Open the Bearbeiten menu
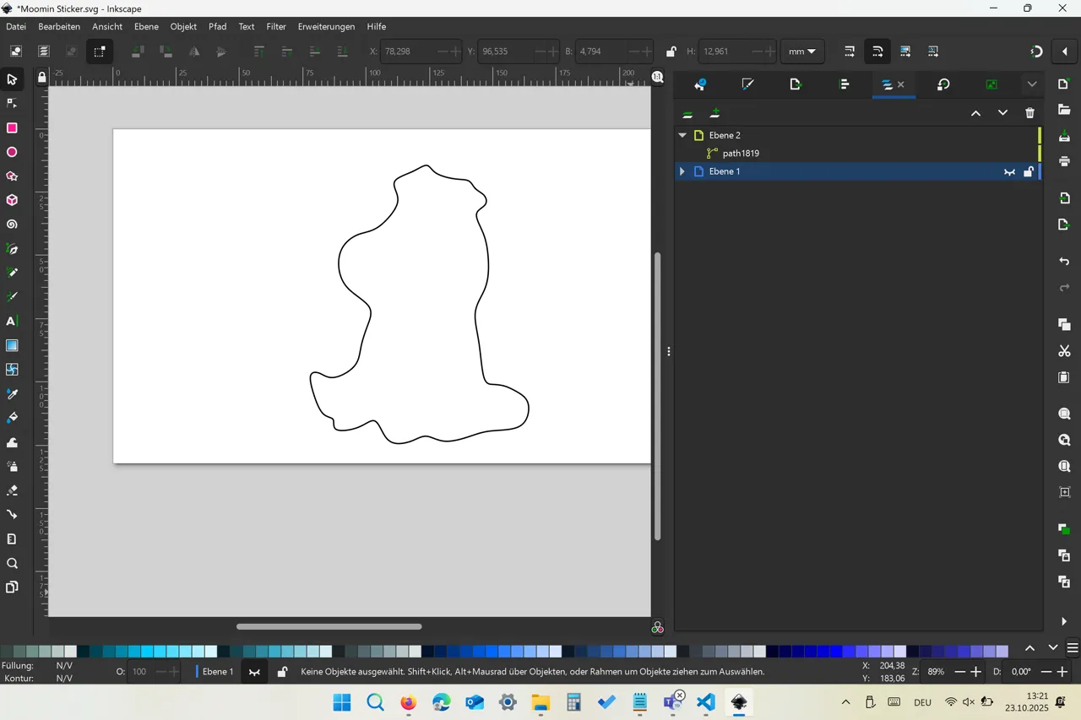This screenshot has height=720, width=1081. (59, 26)
